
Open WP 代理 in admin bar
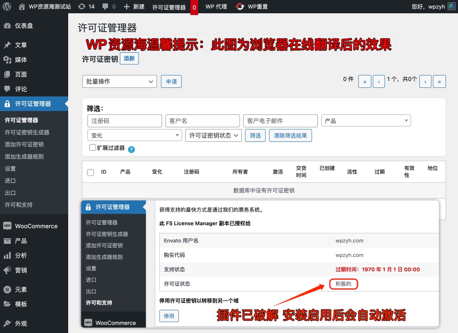216,6
